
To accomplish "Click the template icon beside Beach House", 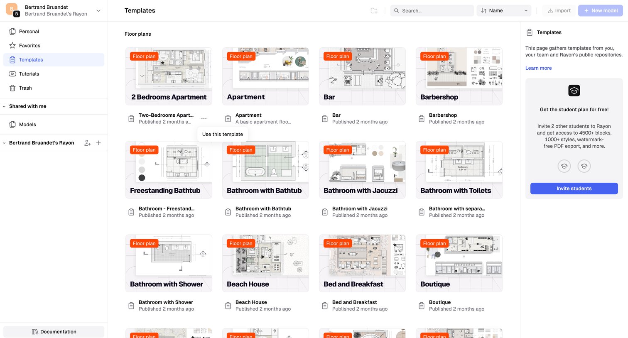I will (228, 306).
